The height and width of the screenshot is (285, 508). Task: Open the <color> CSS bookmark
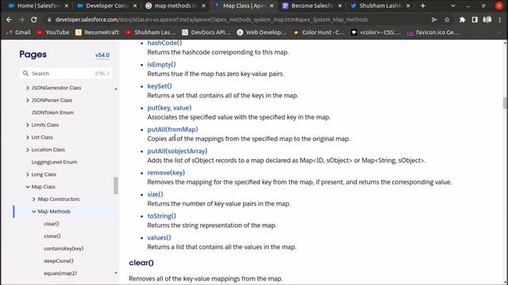tap(376, 32)
